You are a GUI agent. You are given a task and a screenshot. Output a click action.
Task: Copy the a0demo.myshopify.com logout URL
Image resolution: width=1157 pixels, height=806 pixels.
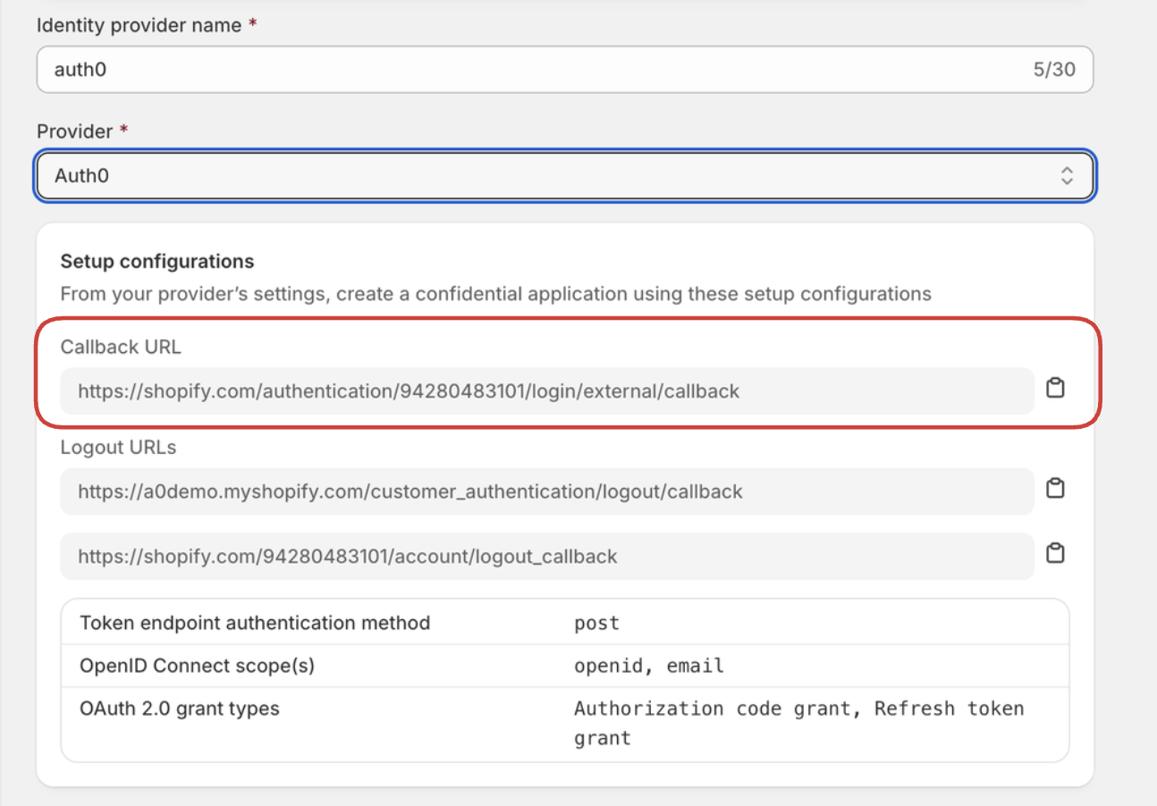(1055, 489)
